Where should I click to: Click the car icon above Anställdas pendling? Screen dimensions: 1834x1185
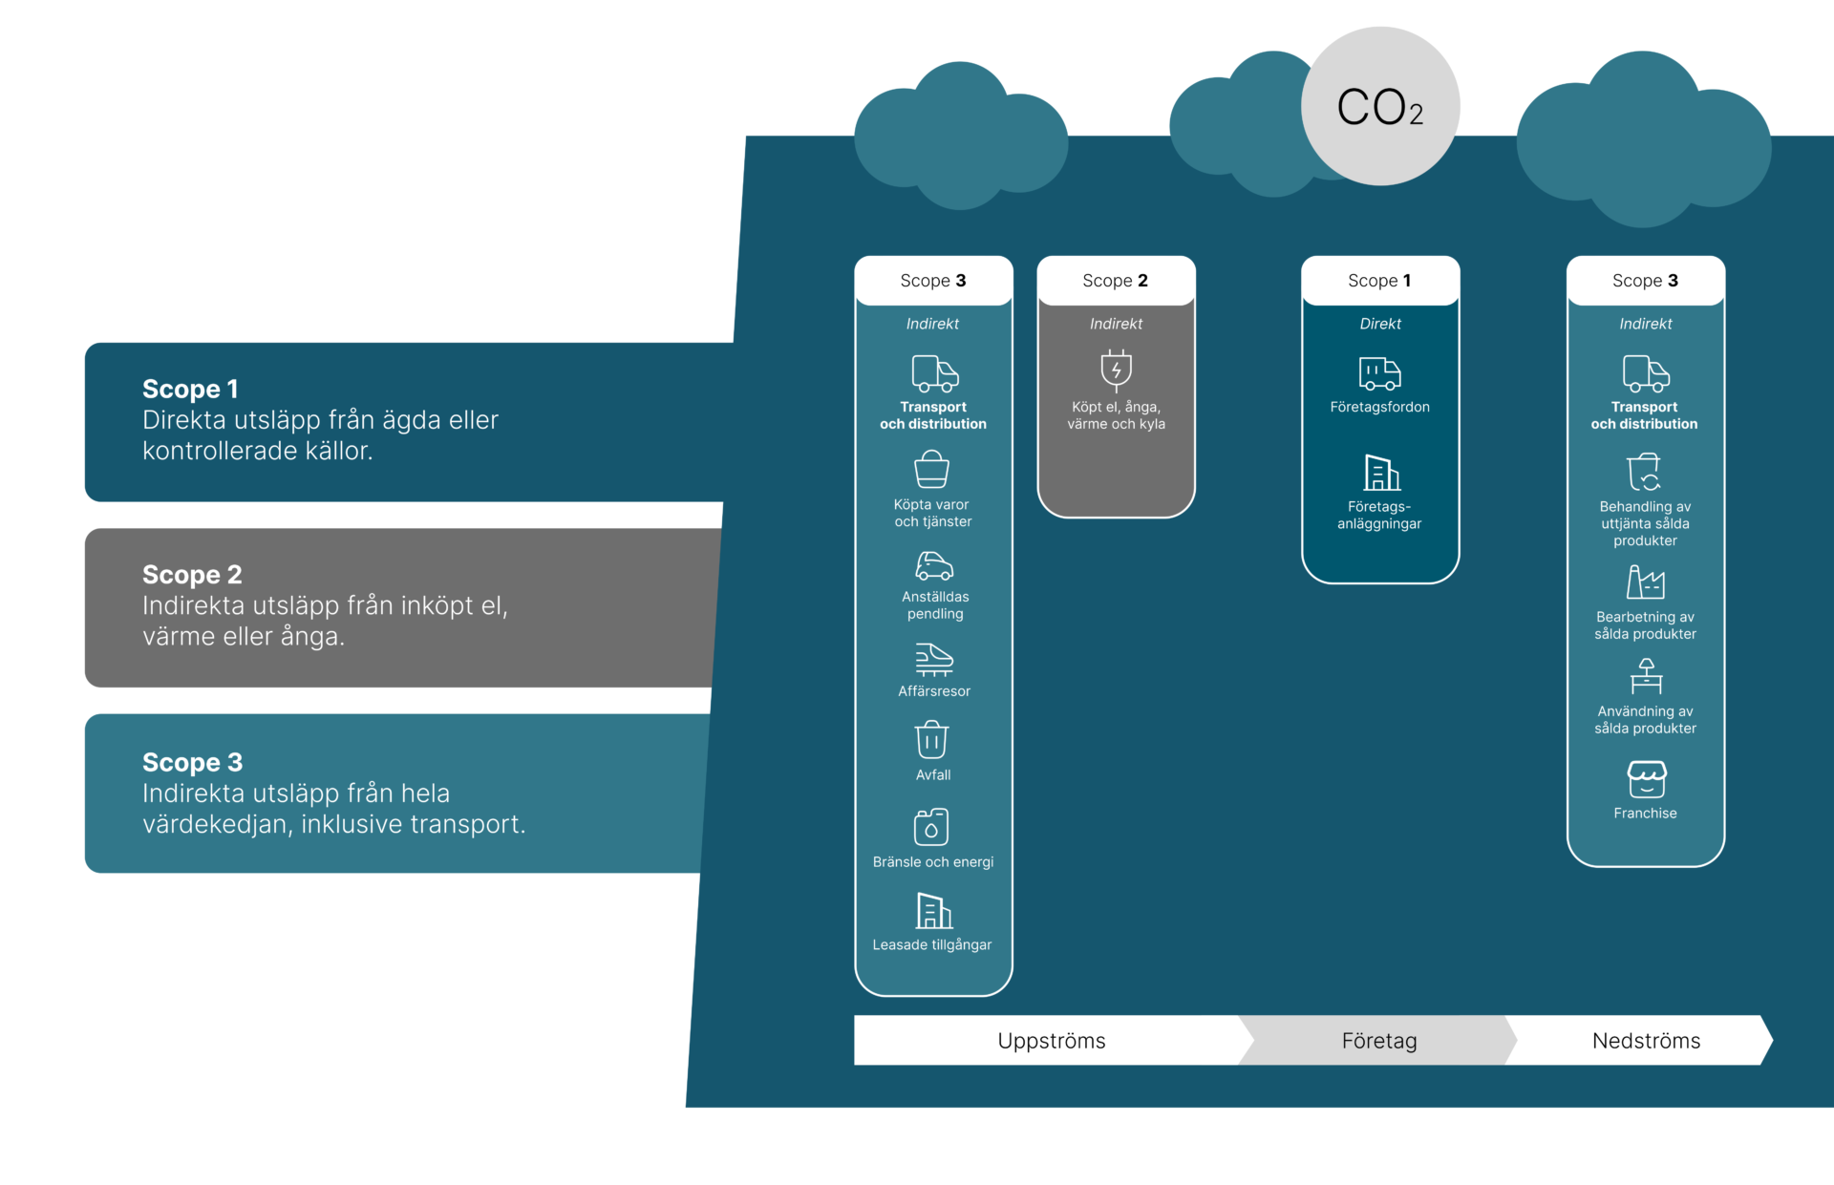coord(934,566)
